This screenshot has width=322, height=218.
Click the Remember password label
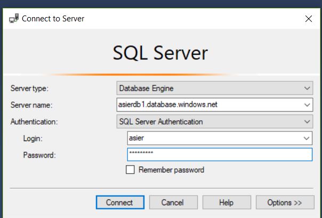171,170
